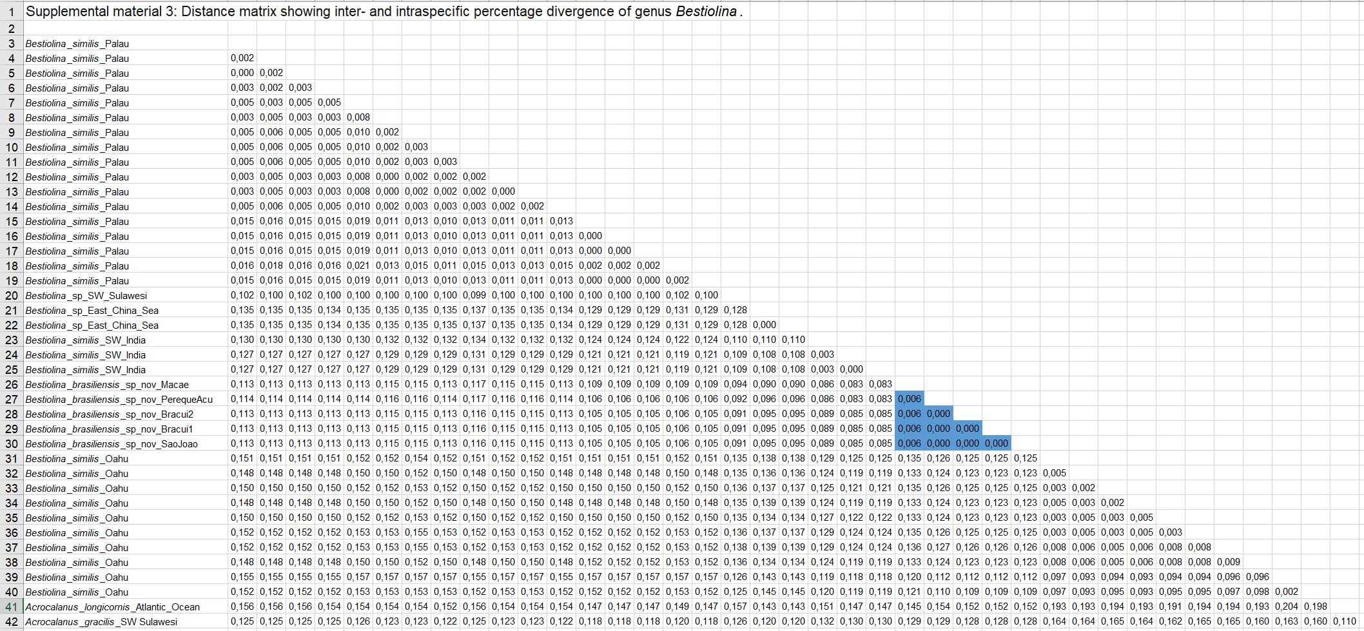Click Bestiolina_brasiliensis_sp_nov_Bracui2 cell

126,414
